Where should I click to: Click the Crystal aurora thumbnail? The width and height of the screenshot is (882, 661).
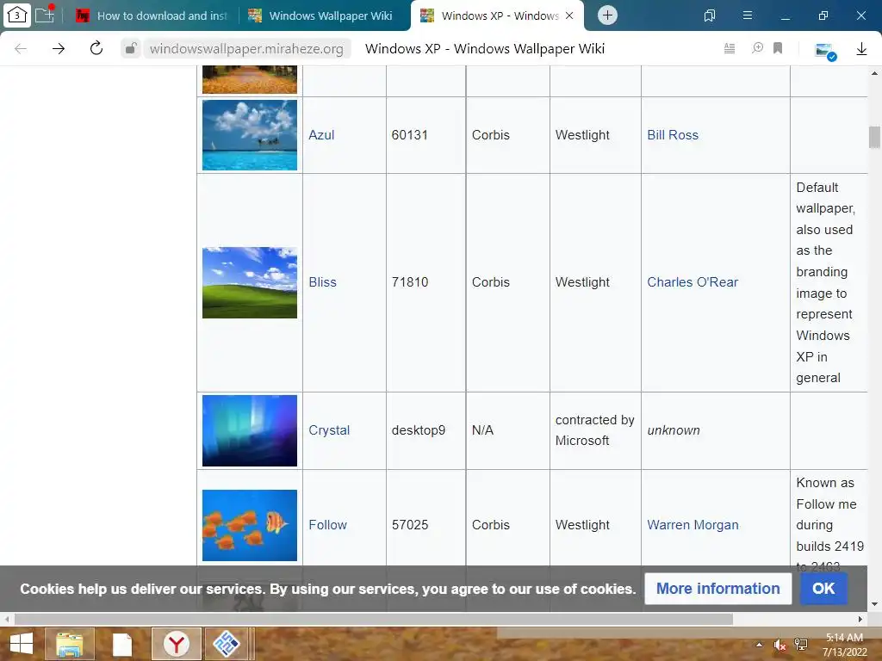250,430
